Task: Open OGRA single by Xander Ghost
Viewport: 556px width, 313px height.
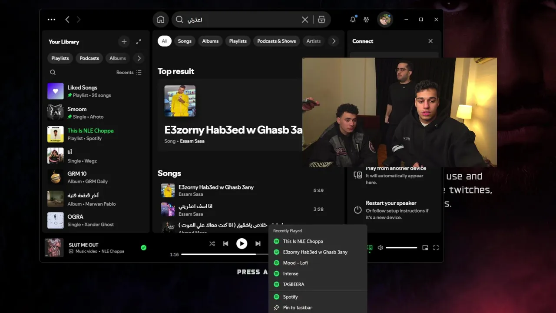Action: (96, 220)
